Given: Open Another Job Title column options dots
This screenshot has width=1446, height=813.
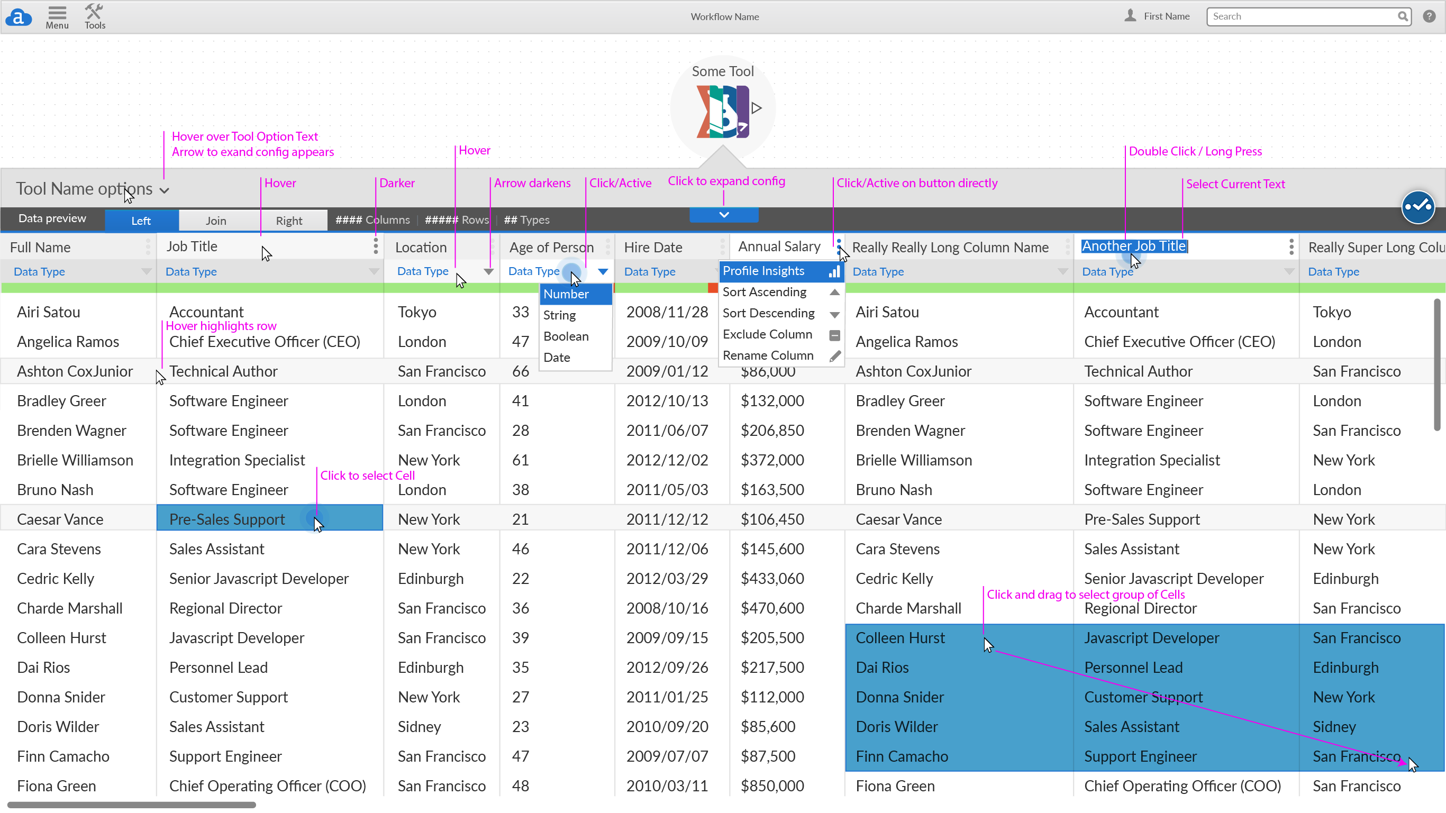Looking at the screenshot, I should pos(1291,246).
